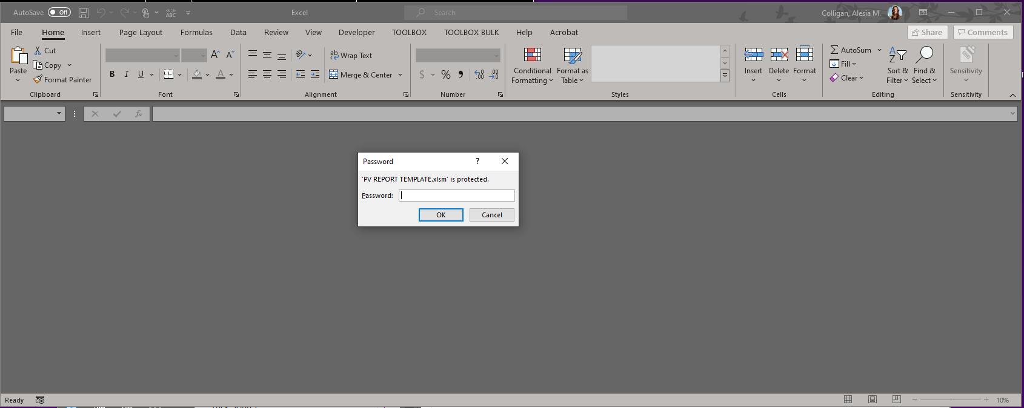
Task: Switch to the Developer tab
Action: (x=356, y=33)
